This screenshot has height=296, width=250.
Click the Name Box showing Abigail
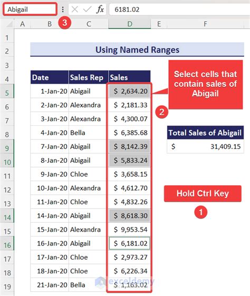(30, 9)
